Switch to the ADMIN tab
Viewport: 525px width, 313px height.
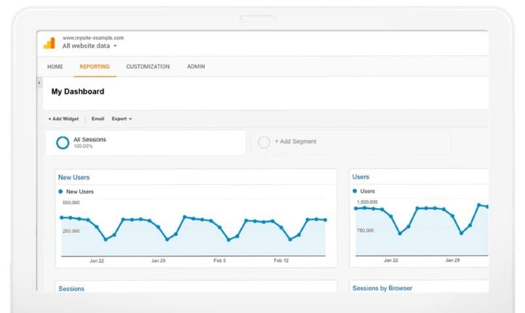(x=196, y=67)
